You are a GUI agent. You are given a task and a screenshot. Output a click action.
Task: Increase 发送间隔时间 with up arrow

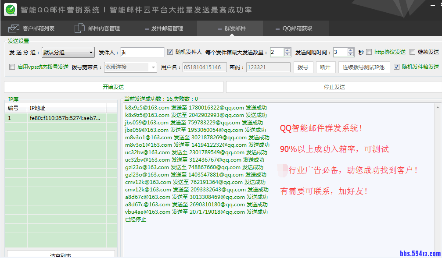tap(350, 50)
